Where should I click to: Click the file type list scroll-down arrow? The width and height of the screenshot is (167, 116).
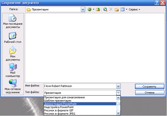[118, 113]
